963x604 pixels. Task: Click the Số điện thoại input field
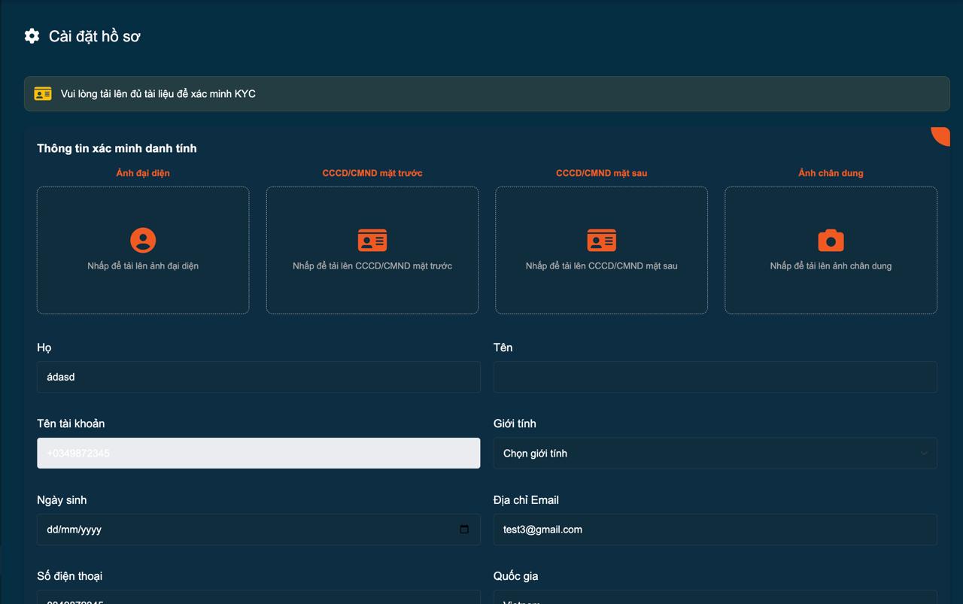pyautogui.click(x=258, y=598)
